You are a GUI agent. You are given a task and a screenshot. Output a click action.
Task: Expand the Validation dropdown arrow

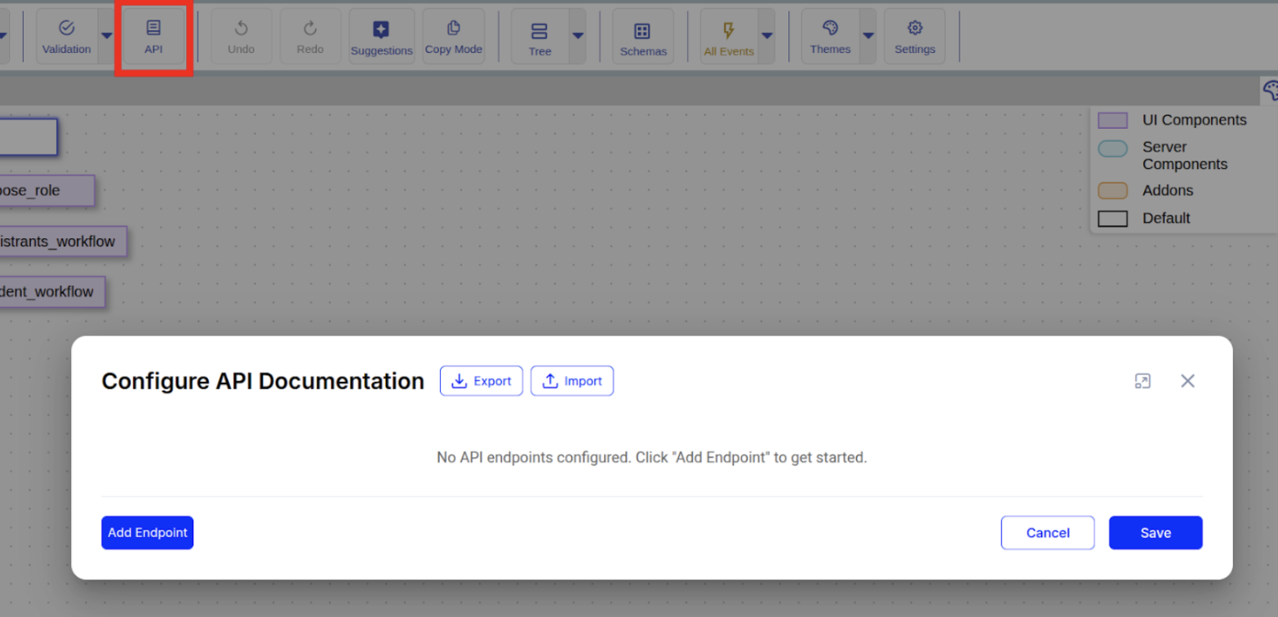tap(106, 37)
